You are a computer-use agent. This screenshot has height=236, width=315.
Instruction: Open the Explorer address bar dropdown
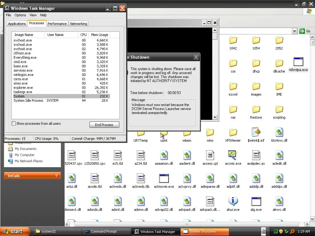[x=294, y=31]
